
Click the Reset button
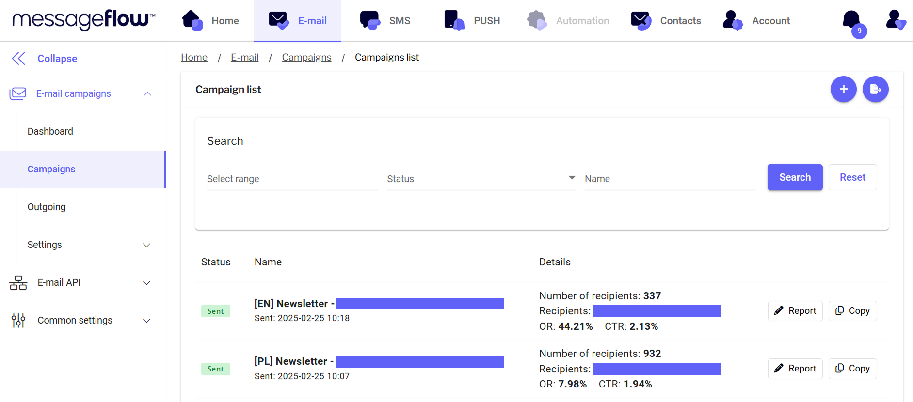point(852,177)
